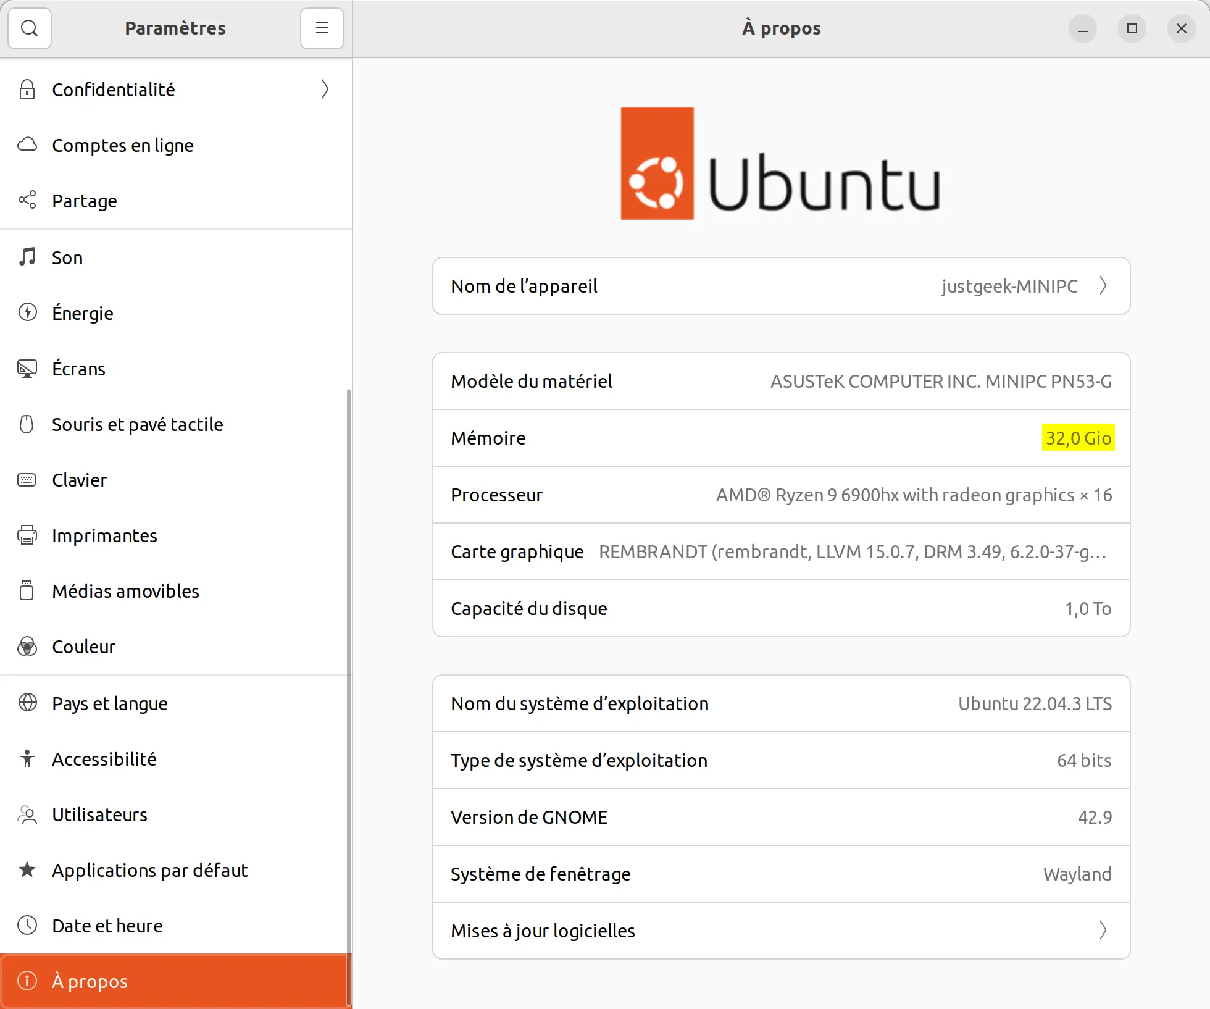Click the Nom de l'appareil row
The image size is (1210, 1009).
(781, 286)
